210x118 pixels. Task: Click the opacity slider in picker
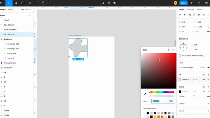(x=161, y=96)
